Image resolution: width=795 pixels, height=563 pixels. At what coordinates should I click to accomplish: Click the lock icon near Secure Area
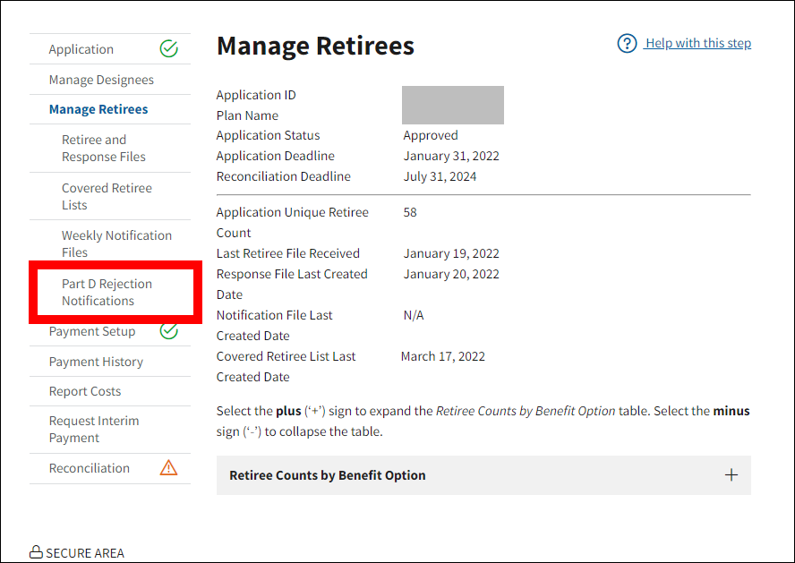[x=36, y=552]
